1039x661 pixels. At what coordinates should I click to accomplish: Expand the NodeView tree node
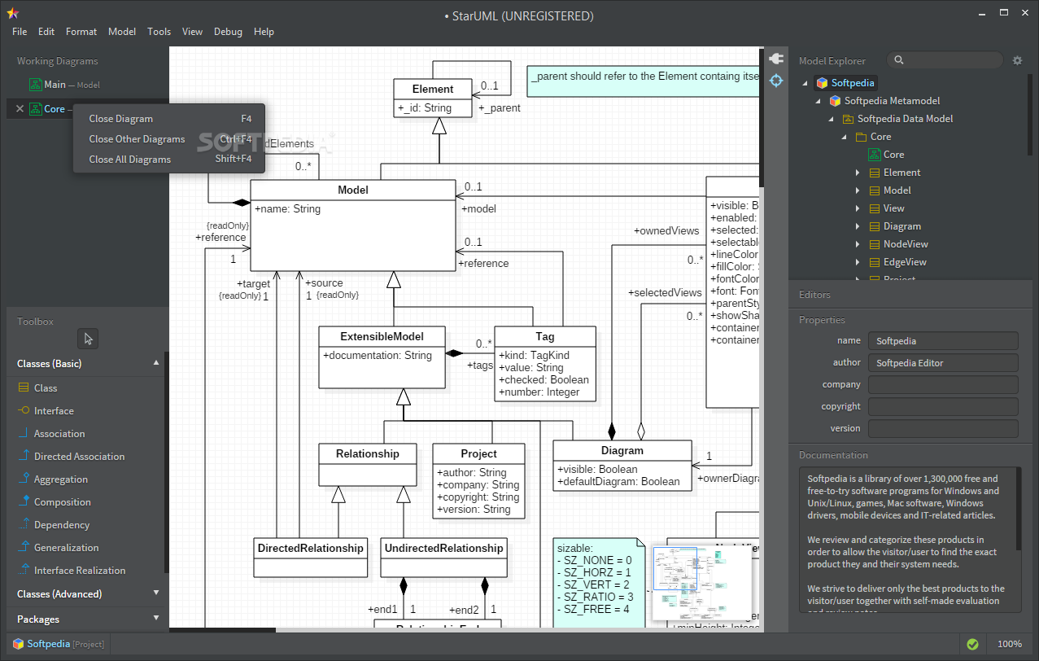point(858,244)
